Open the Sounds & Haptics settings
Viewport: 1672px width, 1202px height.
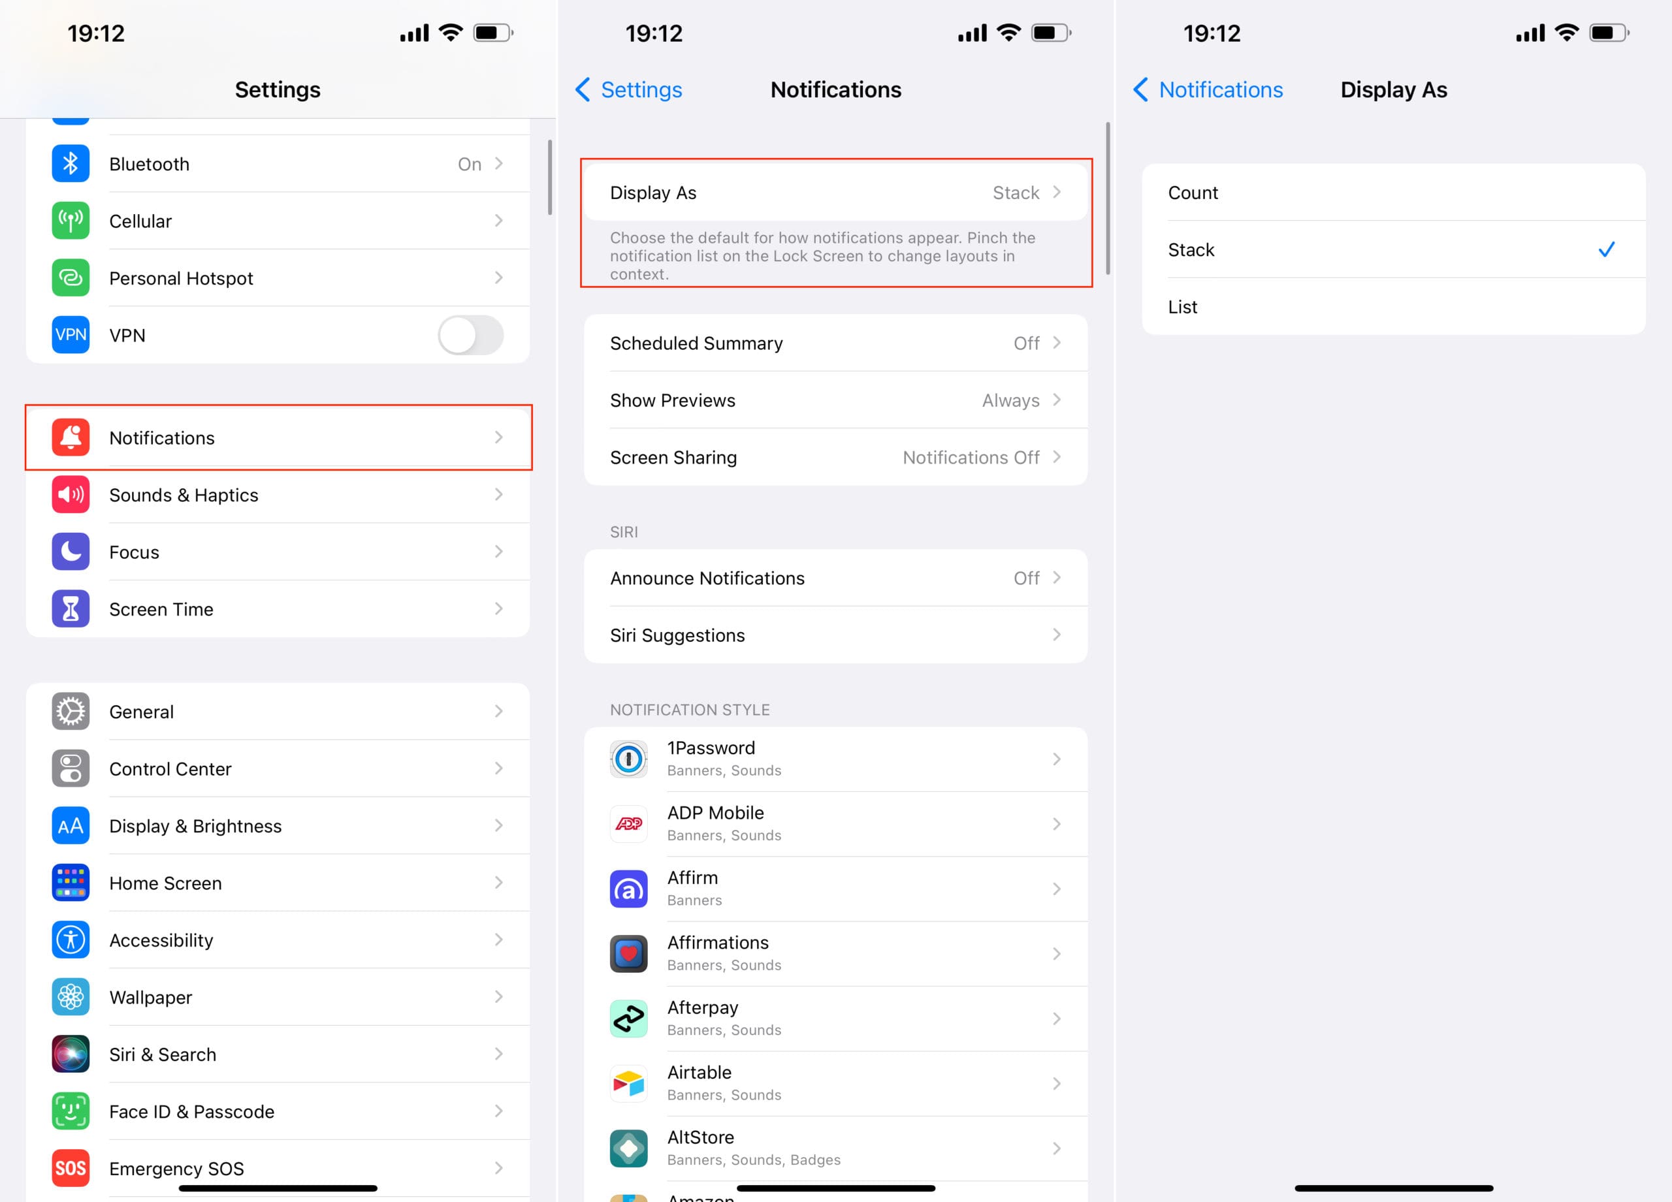tap(279, 494)
